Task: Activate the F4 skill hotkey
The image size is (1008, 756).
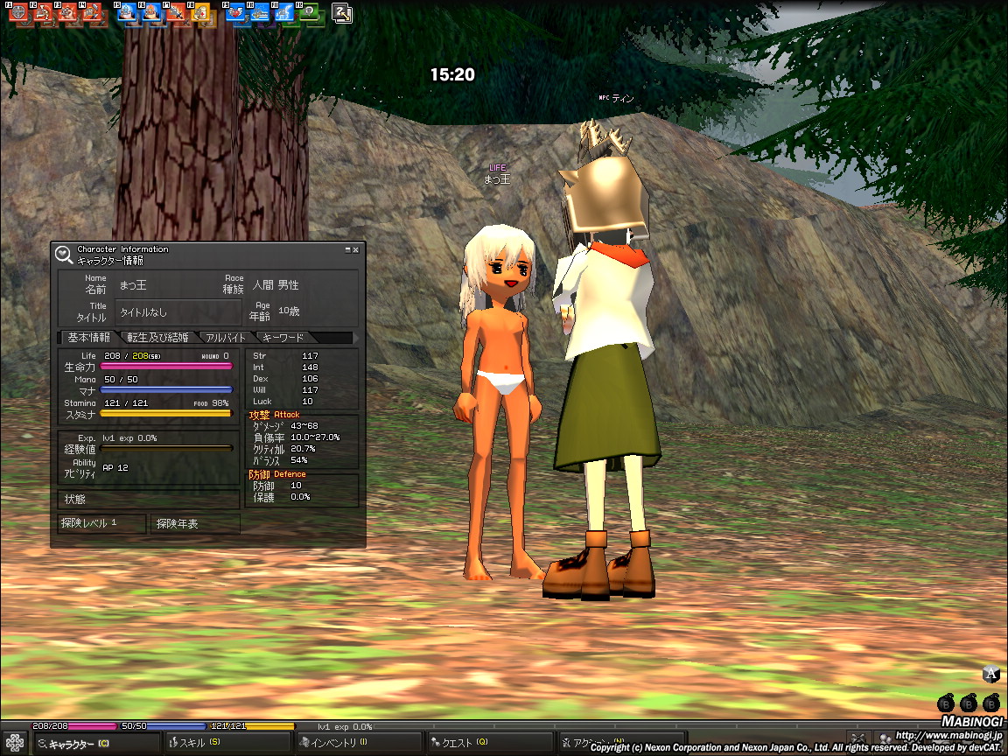Action: coord(94,13)
